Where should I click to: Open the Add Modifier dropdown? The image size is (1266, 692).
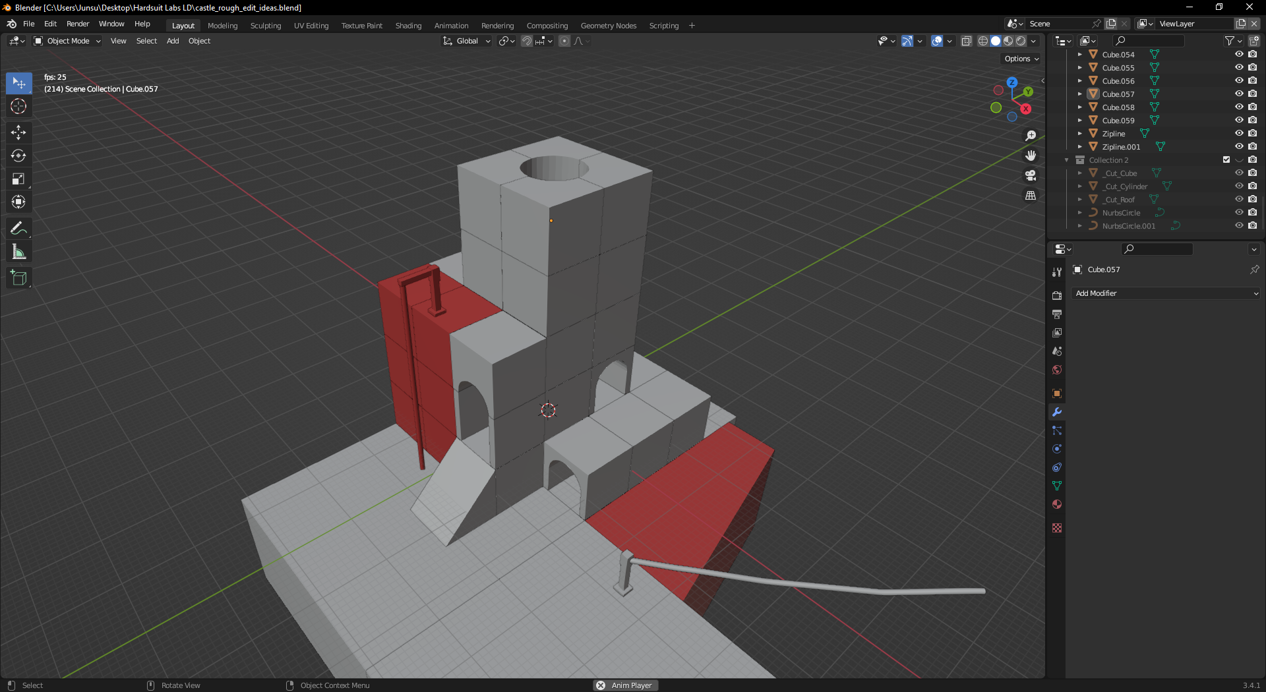click(x=1166, y=293)
